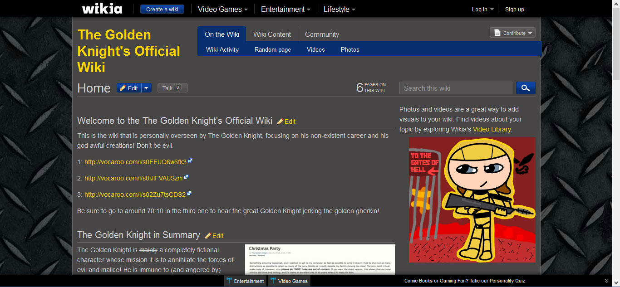Click the Search this wiki field
This screenshot has height=287, width=620.
tap(456, 88)
